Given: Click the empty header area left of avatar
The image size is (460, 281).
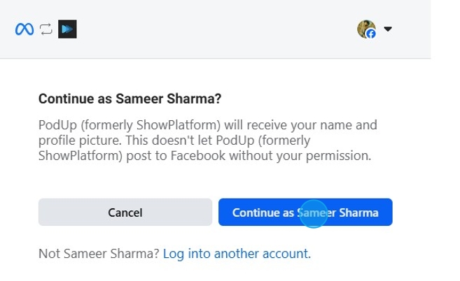Looking at the screenshot, I should [210, 29].
